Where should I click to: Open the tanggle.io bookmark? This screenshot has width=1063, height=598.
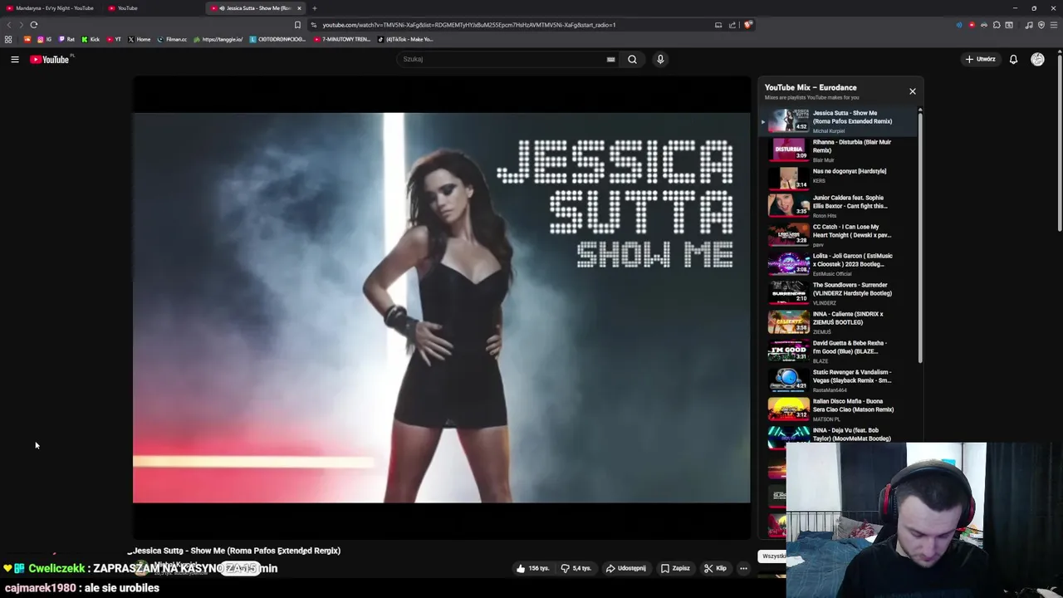218,39
